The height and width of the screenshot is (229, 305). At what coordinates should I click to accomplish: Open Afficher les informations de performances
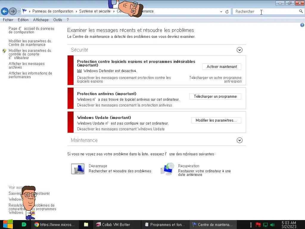[30, 75]
